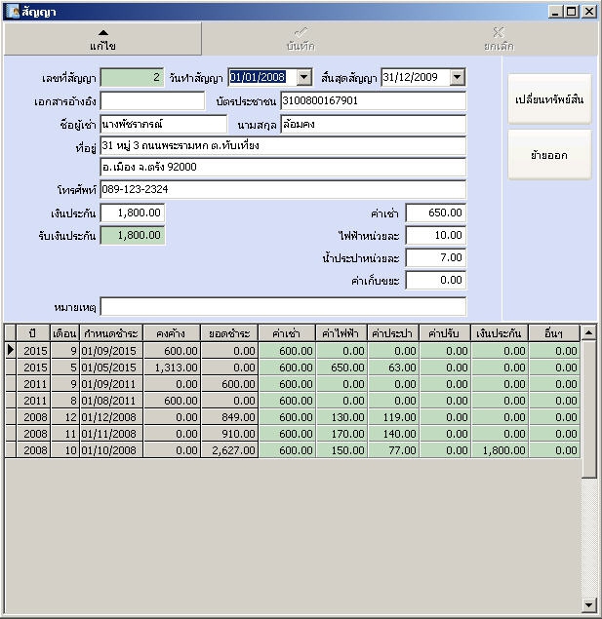Click the ค่าเก็บขยะ field 0.00
Viewport: 602px width, 619px height.
pos(436,281)
